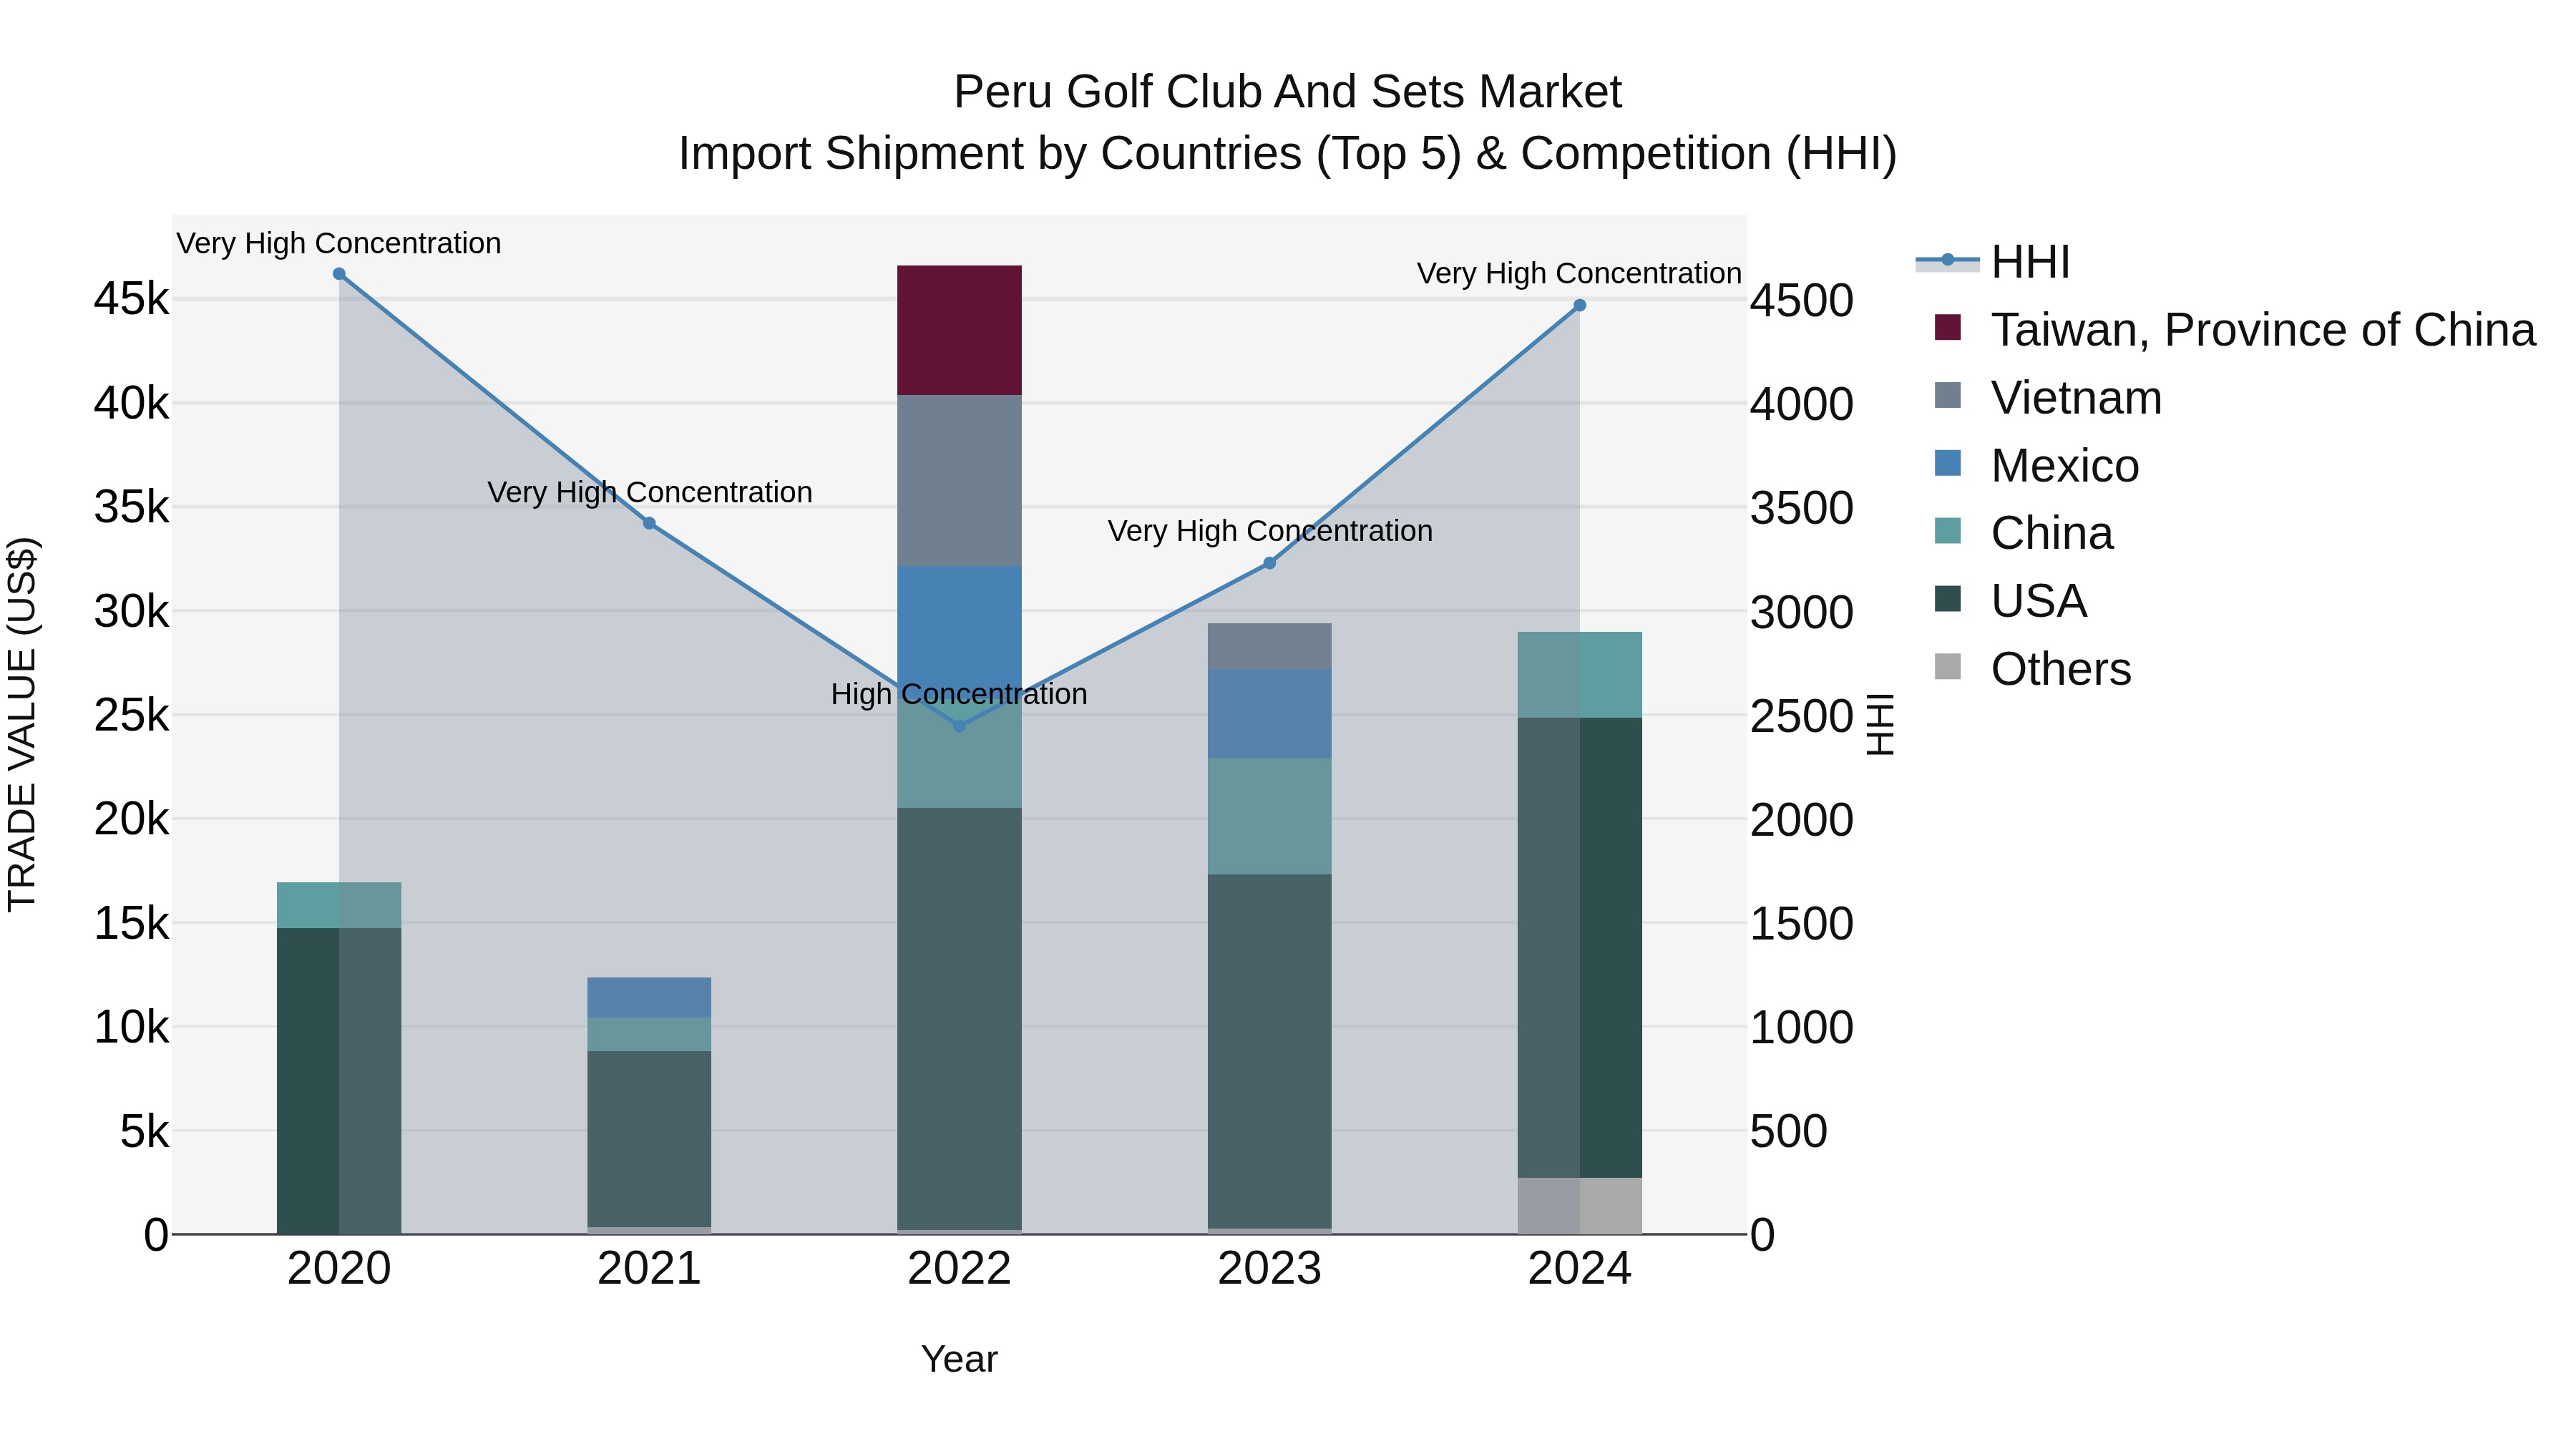Click the Mexico bar segment in 2023
This screenshot has height=1449, width=2576.
coord(1269,714)
